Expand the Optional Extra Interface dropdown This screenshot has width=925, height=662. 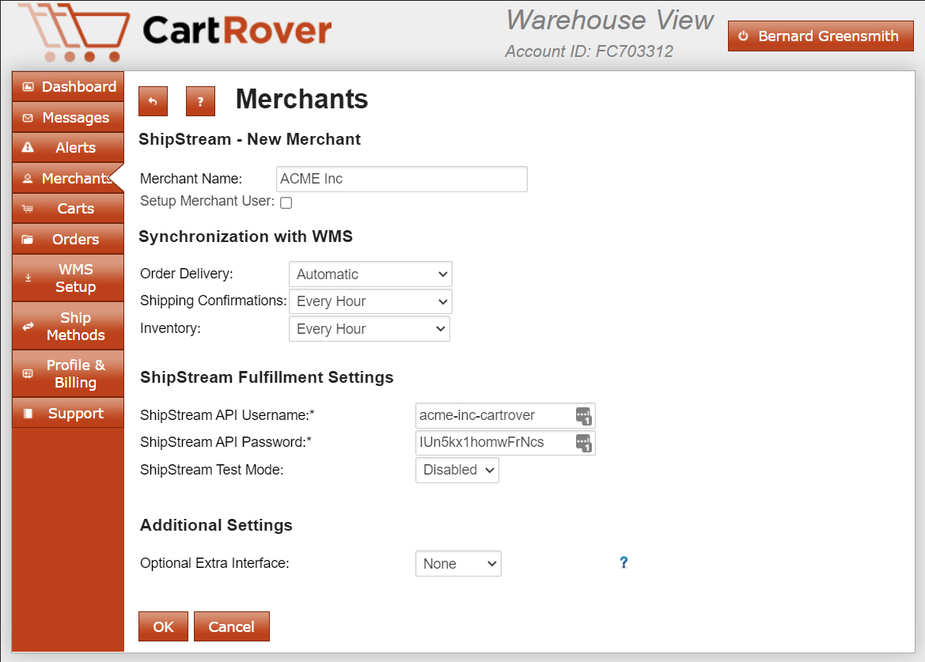[458, 564]
